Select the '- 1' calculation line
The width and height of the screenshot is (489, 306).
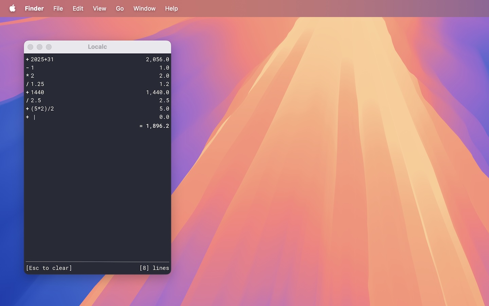click(30, 68)
